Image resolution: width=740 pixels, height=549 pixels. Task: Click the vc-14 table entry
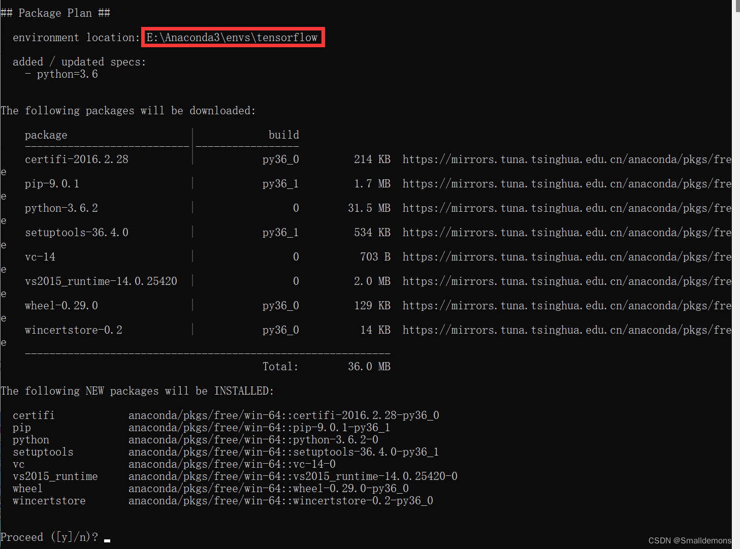point(40,257)
